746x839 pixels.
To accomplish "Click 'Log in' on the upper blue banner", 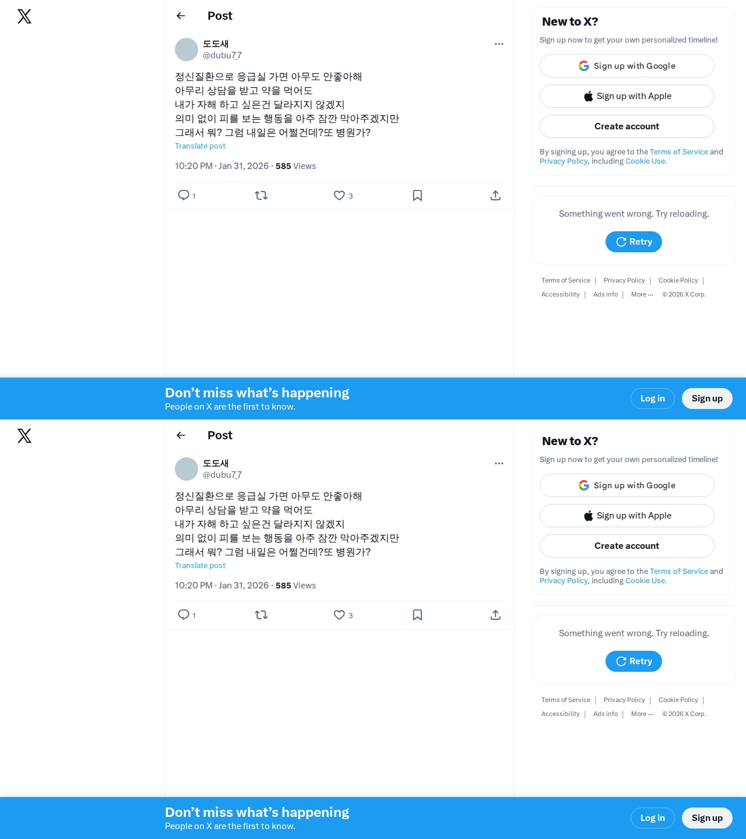I will tap(653, 399).
